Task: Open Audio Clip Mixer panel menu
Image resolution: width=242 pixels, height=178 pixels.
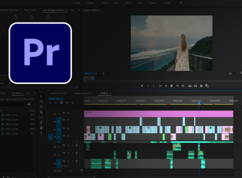Action: [67, 10]
